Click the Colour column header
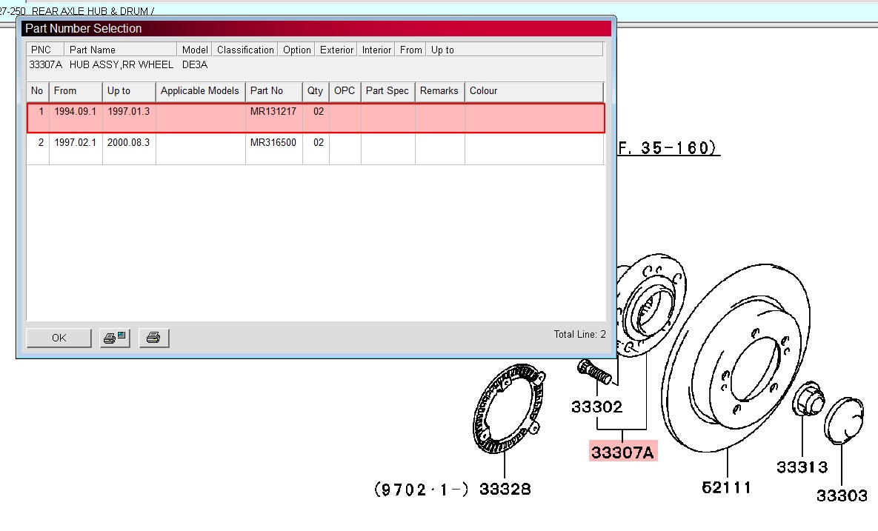878x531 pixels. tap(534, 91)
